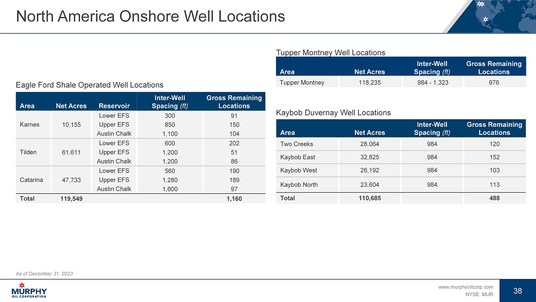Select the North America Onshore Well Locations title
The image size is (536, 302).
tap(150, 17)
